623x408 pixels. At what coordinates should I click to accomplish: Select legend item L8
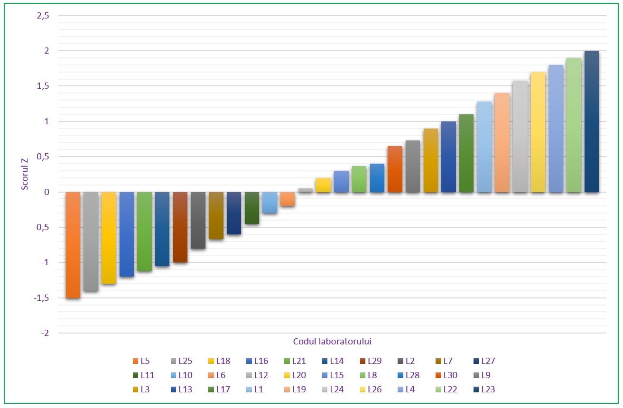(369, 376)
